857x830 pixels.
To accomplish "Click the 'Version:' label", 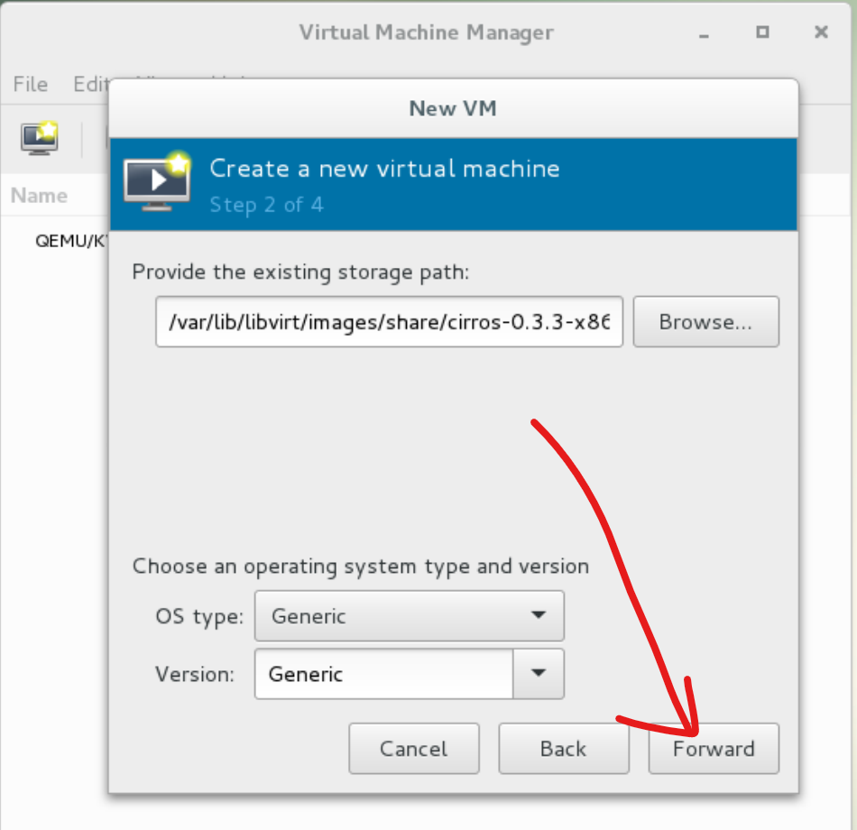I will 195,674.
